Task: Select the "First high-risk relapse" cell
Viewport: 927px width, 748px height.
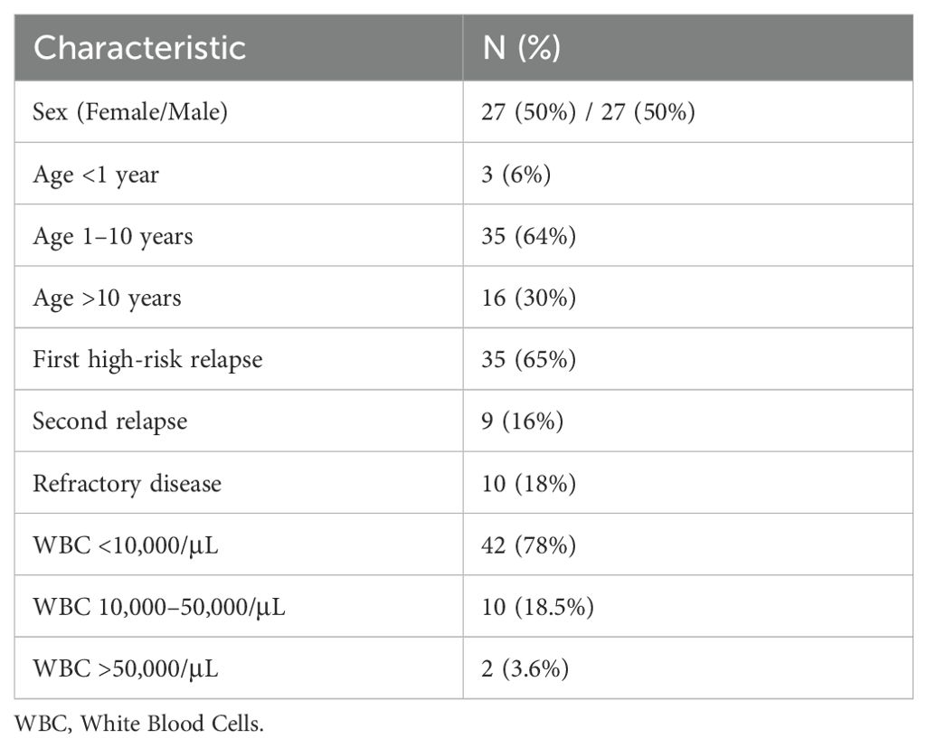Action: point(147,359)
